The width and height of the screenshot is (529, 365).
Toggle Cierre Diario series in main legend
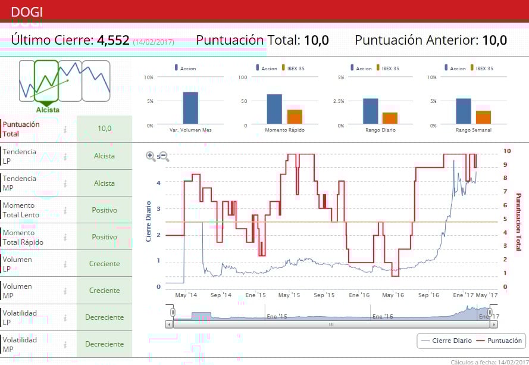tap(447, 341)
